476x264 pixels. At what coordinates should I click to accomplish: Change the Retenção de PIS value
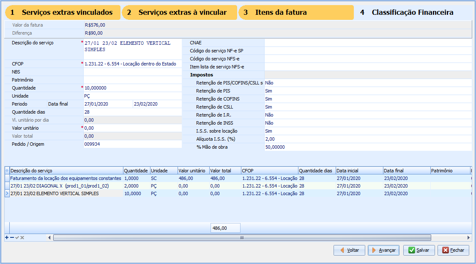tap(368, 91)
